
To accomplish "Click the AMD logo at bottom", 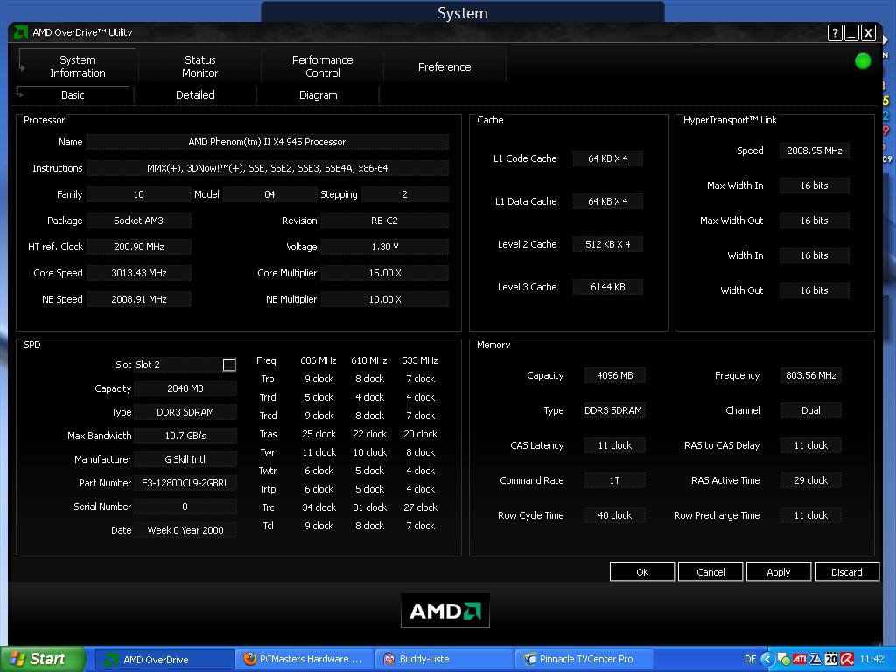I will [x=445, y=611].
